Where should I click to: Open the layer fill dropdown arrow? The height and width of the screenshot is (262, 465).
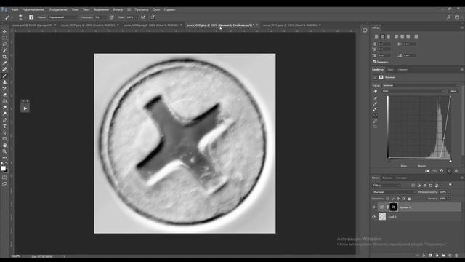tap(449, 199)
